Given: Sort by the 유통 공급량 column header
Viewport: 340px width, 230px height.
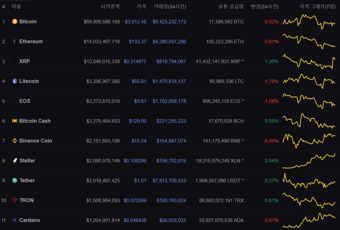Looking at the screenshot, I should (x=231, y=6).
